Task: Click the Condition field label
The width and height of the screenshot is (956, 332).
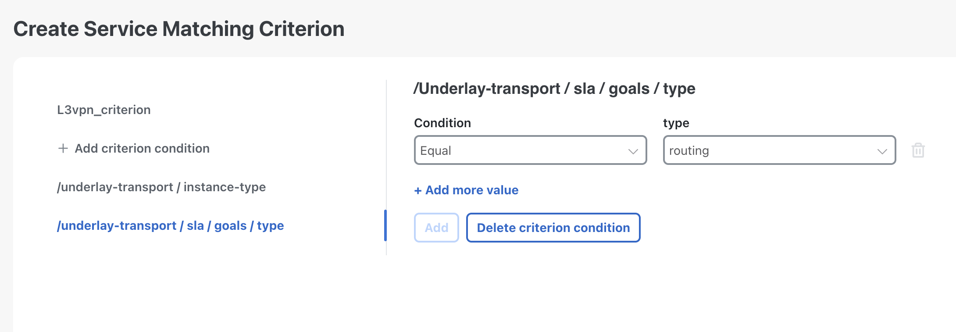Action: (x=442, y=123)
